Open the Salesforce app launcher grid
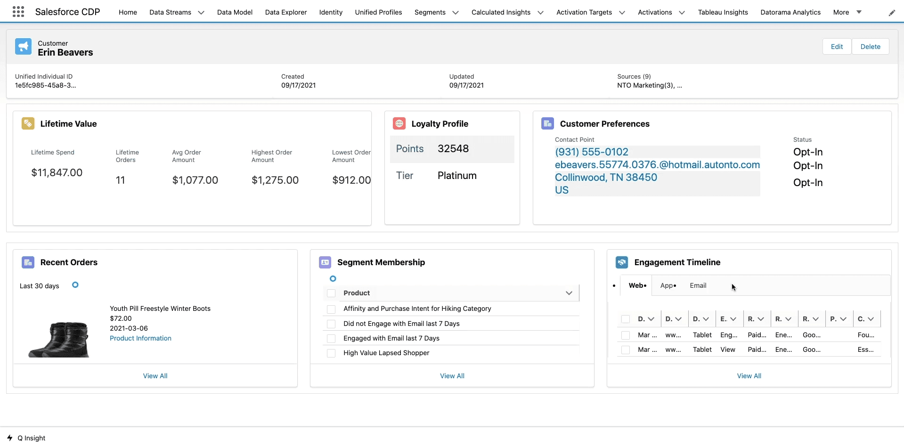Viewport: 904px width, 447px height. (x=18, y=11)
